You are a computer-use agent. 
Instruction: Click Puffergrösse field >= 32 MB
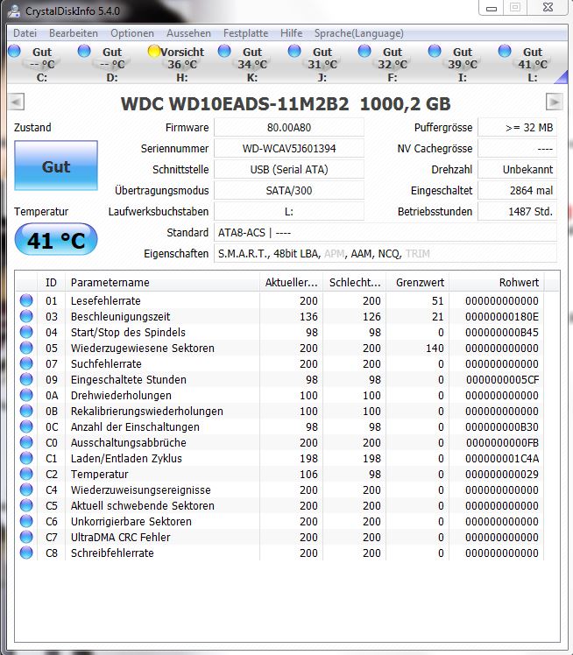(x=518, y=127)
